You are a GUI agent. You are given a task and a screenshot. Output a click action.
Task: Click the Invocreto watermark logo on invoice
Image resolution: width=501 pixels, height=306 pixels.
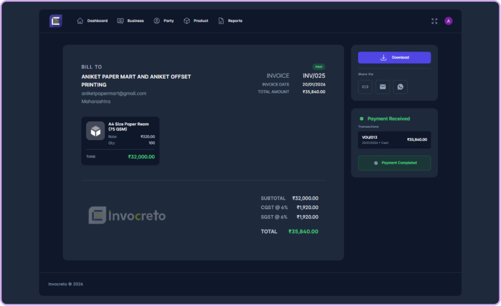click(x=127, y=215)
